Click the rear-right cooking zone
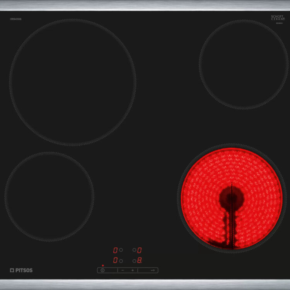 click(x=244, y=64)
